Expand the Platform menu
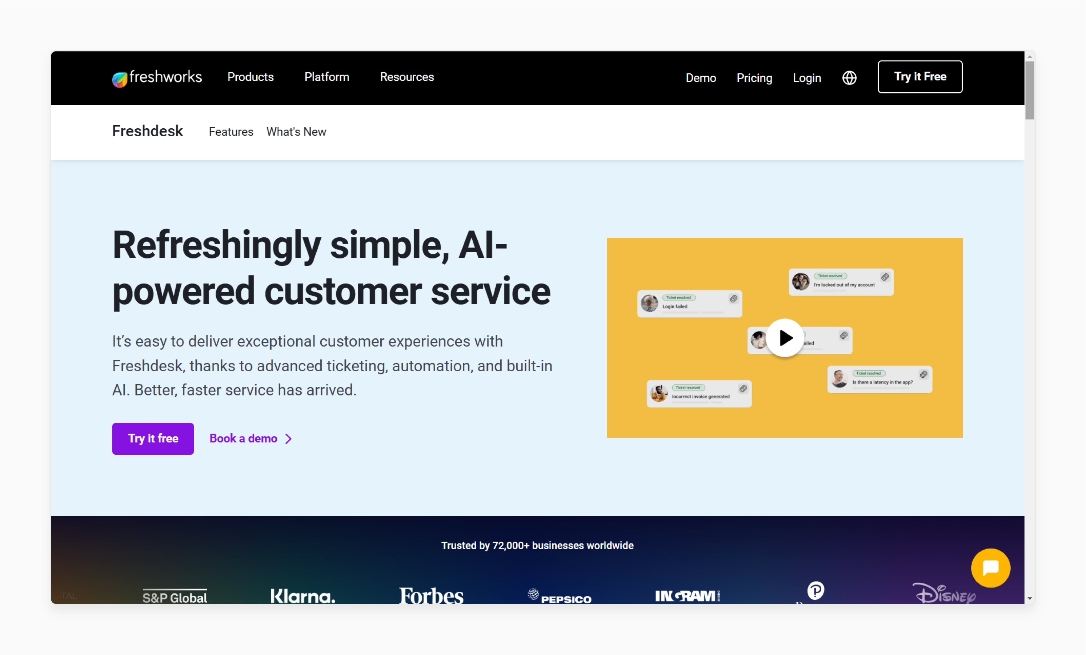This screenshot has width=1086, height=655. [326, 77]
